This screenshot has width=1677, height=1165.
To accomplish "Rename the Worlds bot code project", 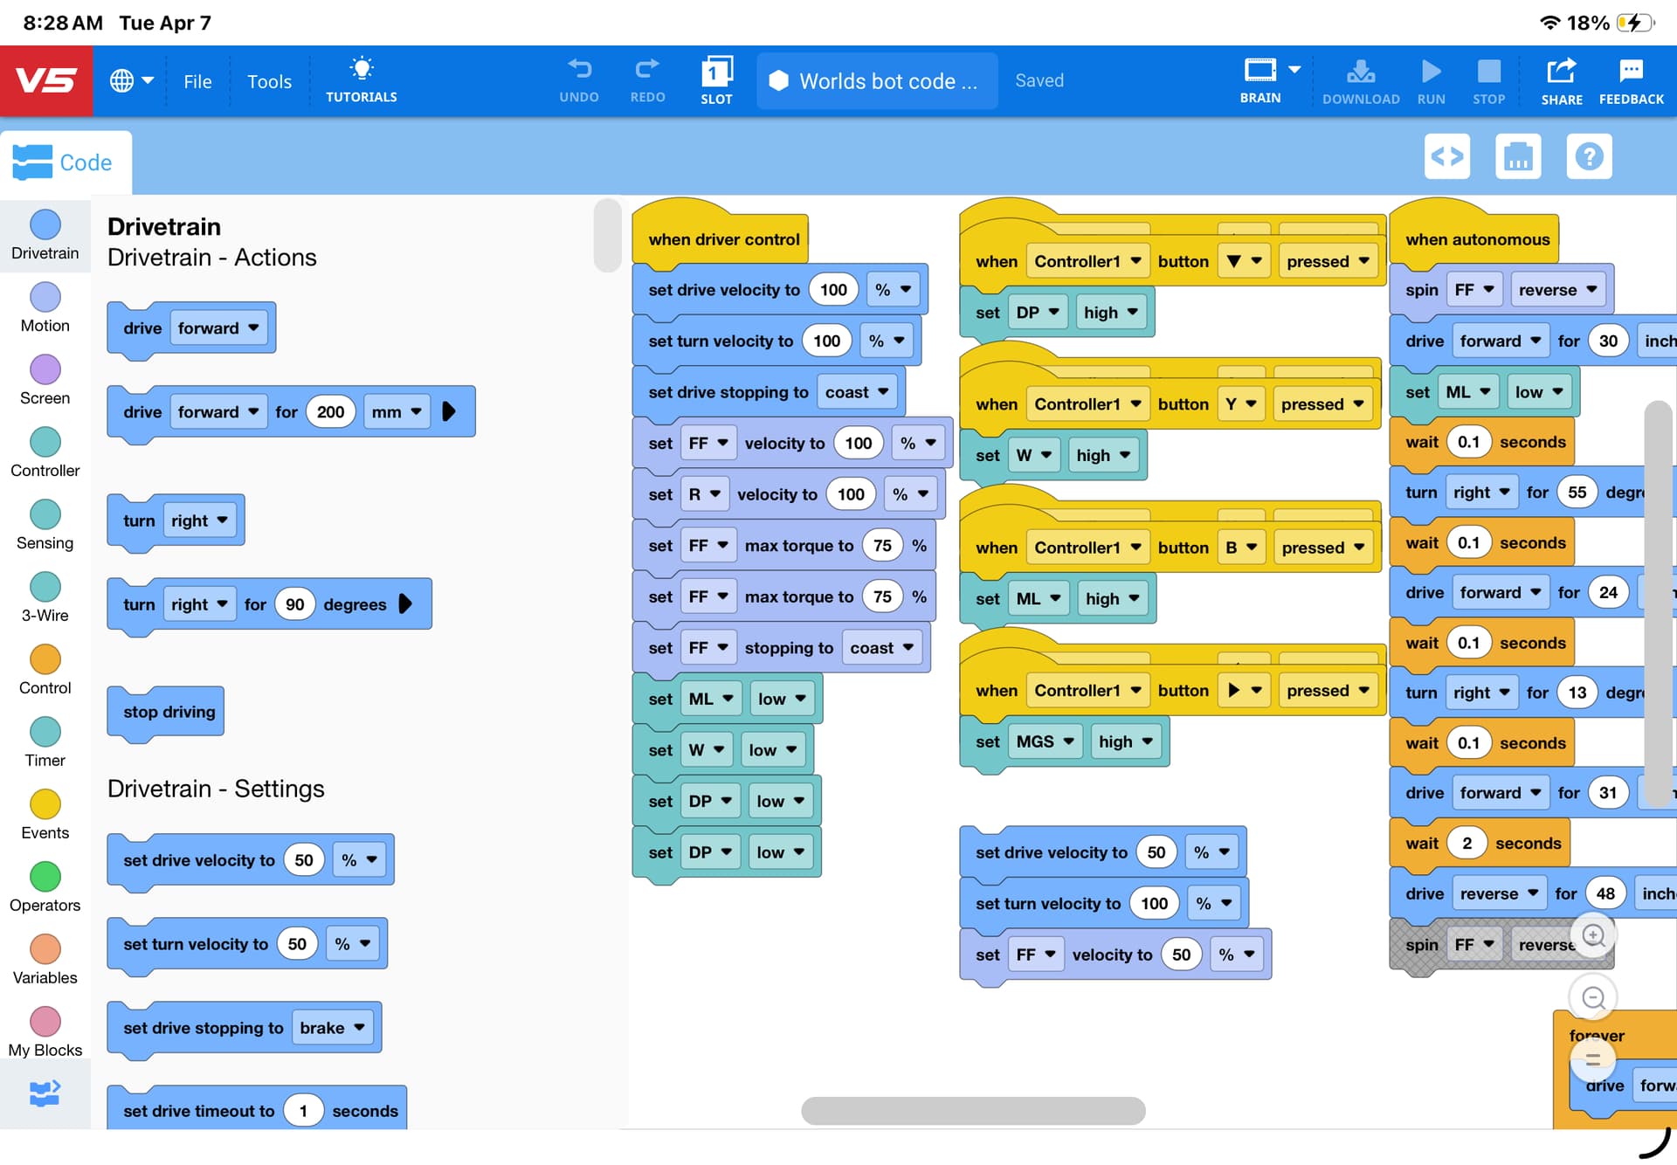I will [877, 81].
